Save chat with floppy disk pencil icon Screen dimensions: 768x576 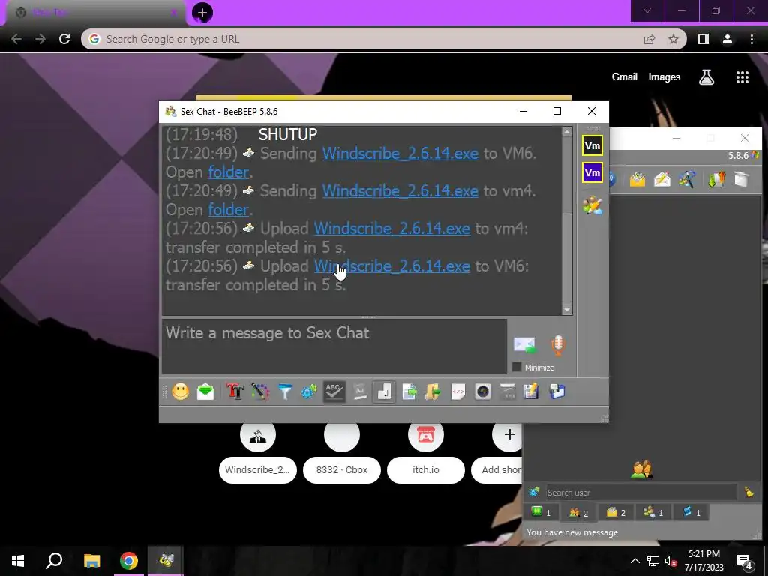(532, 391)
